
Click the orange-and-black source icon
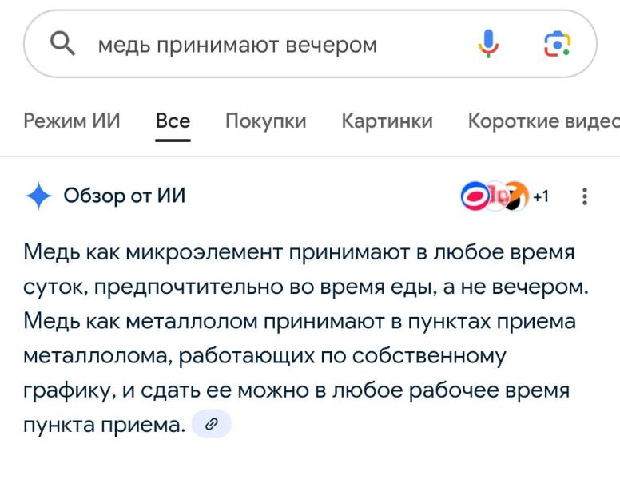(517, 196)
